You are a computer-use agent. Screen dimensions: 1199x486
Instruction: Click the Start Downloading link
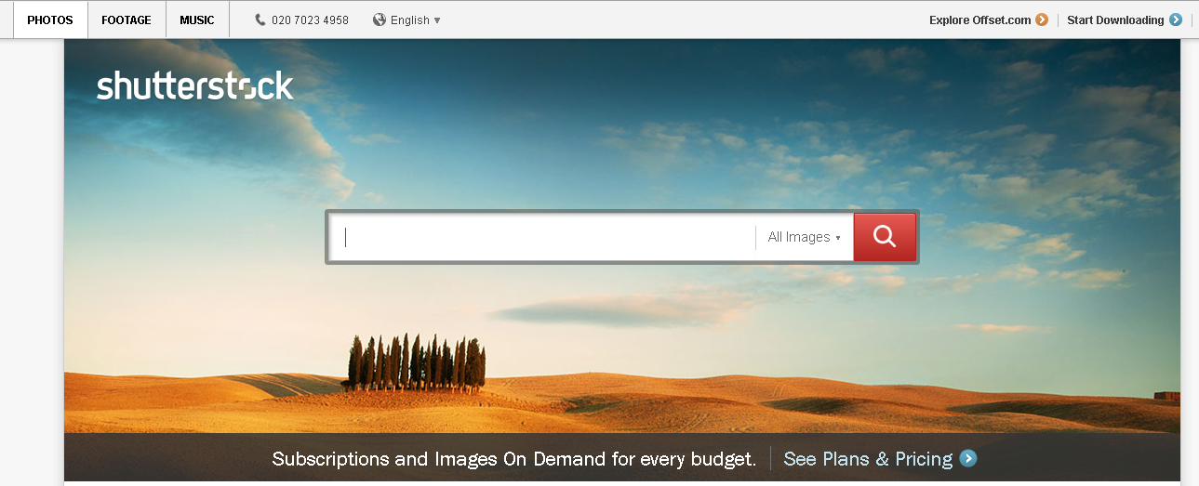coord(1115,20)
